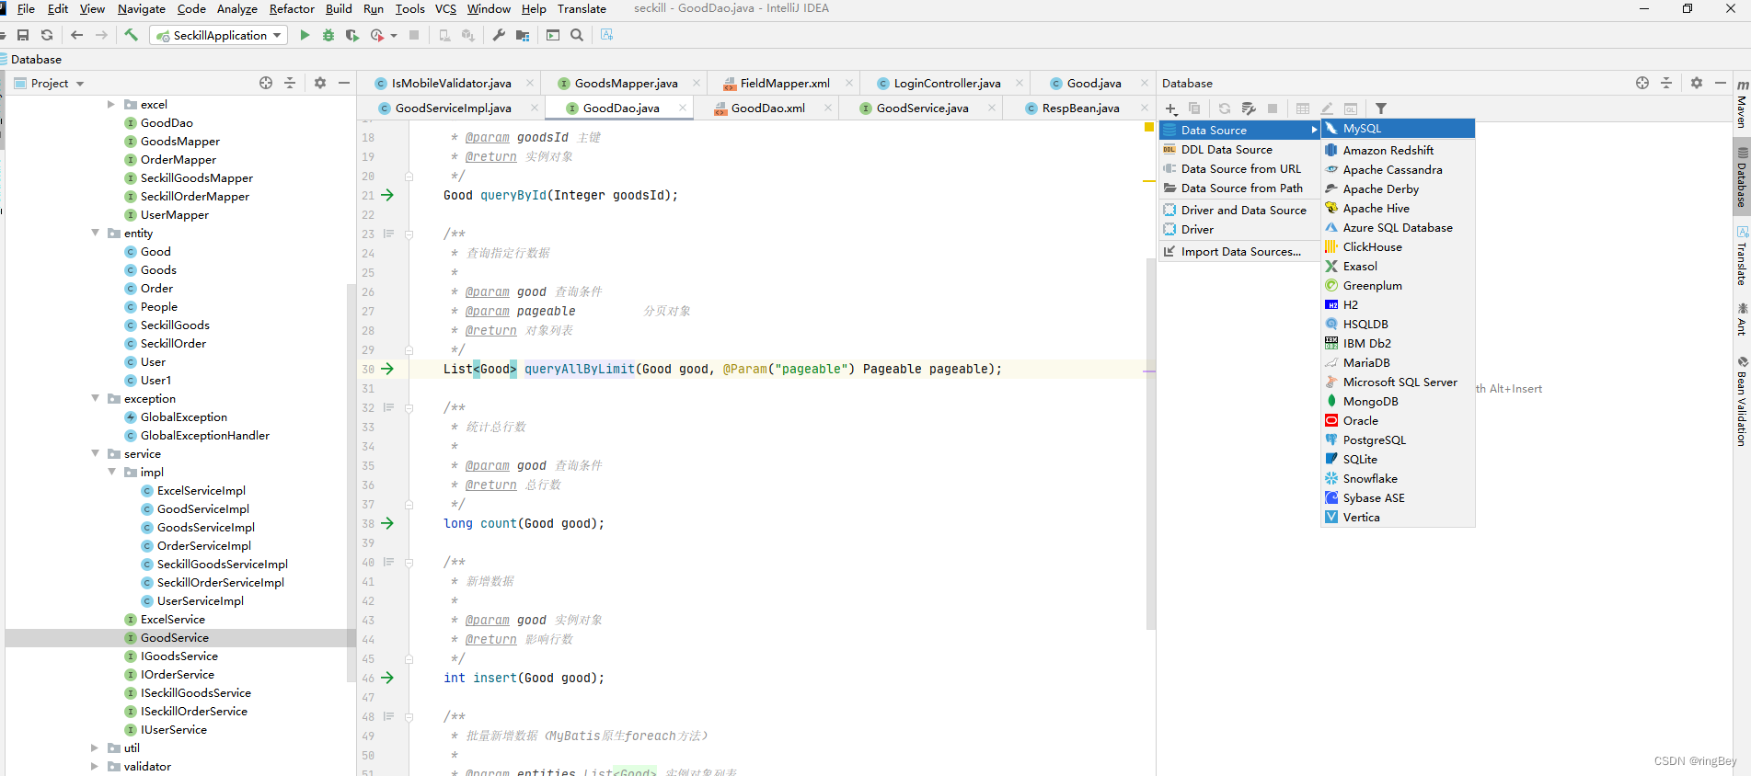This screenshot has width=1751, height=776.
Task: Expand the excel folder in project tree
Action: coord(112,104)
